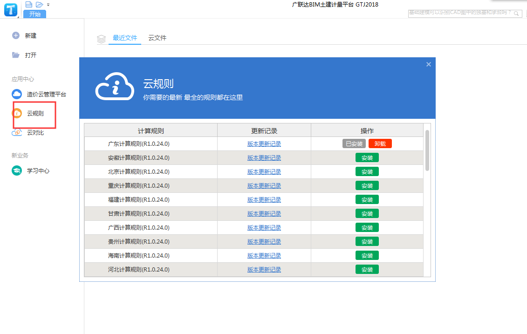Screen dimensions: 527x334
Task: Click the cloud info icon in dialog header
Action: click(115, 86)
